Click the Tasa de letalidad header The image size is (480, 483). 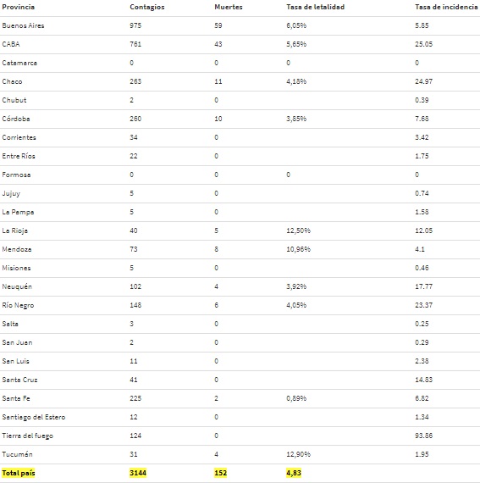[316, 7]
